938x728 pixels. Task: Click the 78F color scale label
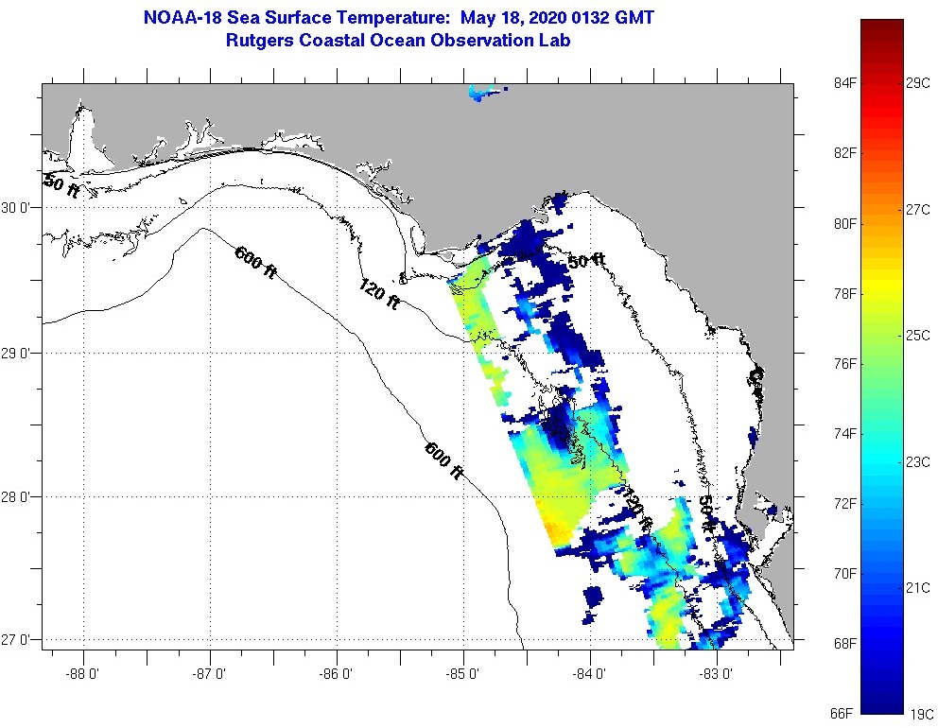(844, 294)
